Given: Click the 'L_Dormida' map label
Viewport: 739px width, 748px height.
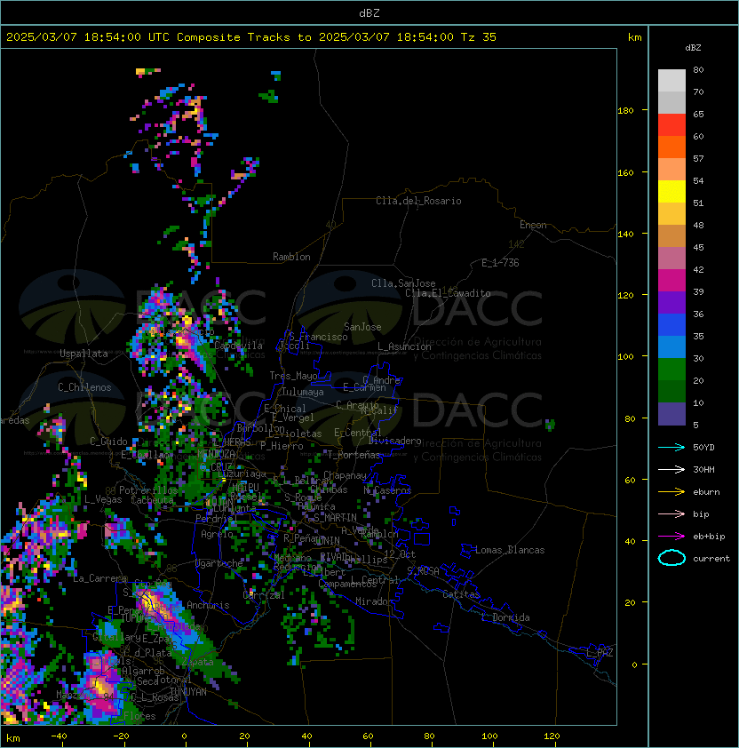Looking at the screenshot, I should click(505, 617).
